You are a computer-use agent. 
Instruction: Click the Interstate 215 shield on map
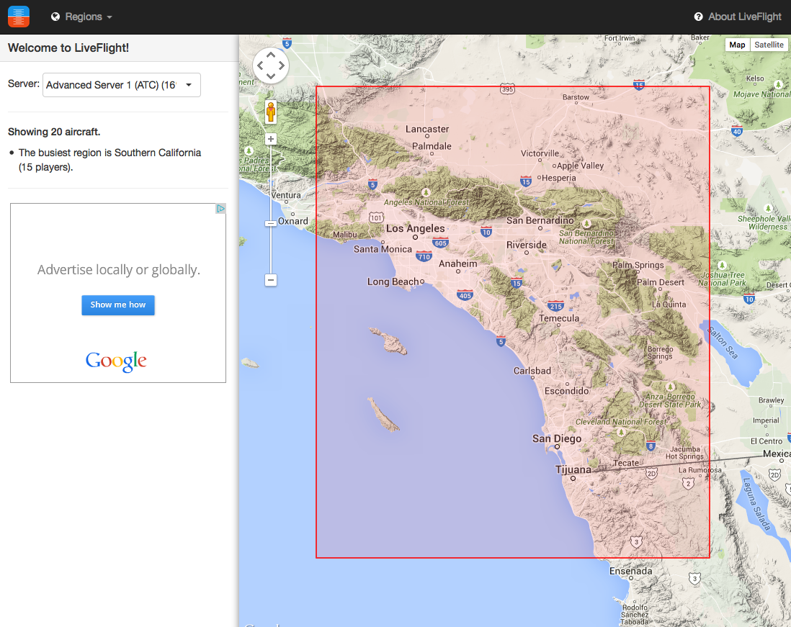click(x=556, y=306)
